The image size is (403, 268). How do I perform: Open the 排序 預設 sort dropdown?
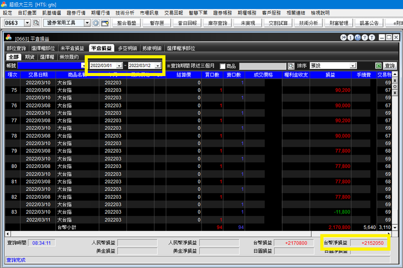(x=353, y=66)
